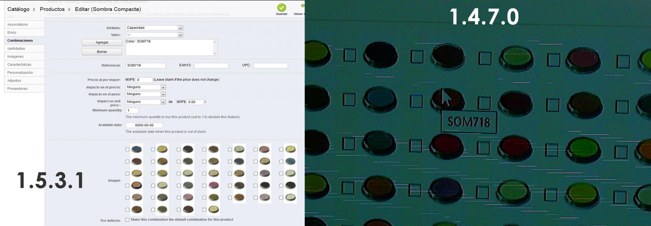This screenshot has height=226, width=651.
Task: Click the down arrow of the combination textarea scrollbar
Action: [215, 53]
